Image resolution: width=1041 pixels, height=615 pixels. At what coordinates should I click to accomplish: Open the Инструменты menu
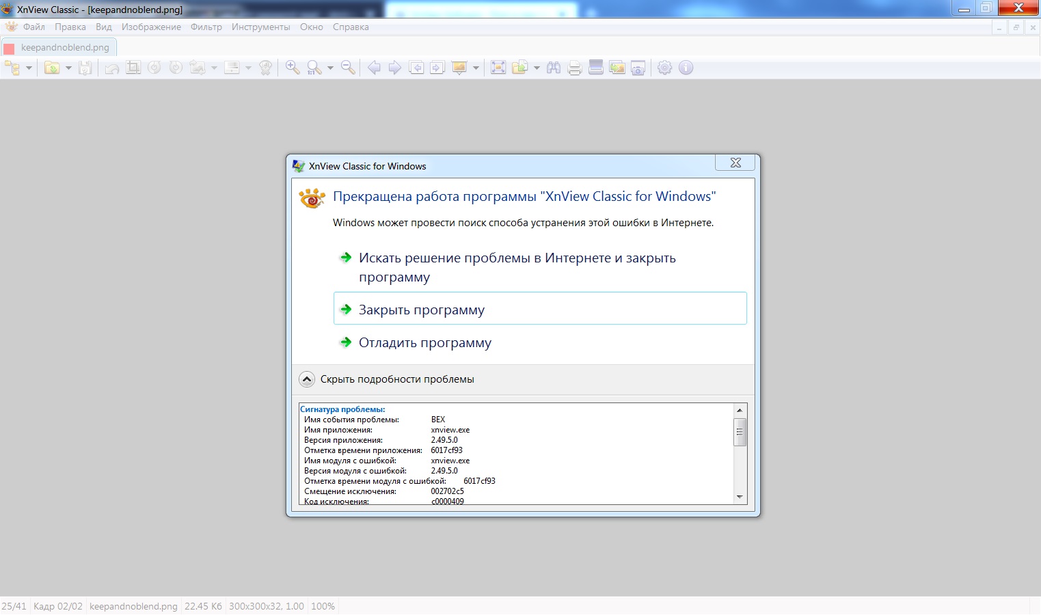[261, 27]
